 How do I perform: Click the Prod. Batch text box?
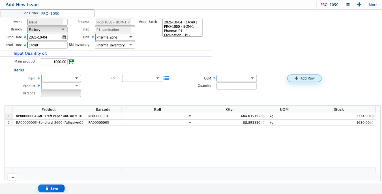click(183, 28)
